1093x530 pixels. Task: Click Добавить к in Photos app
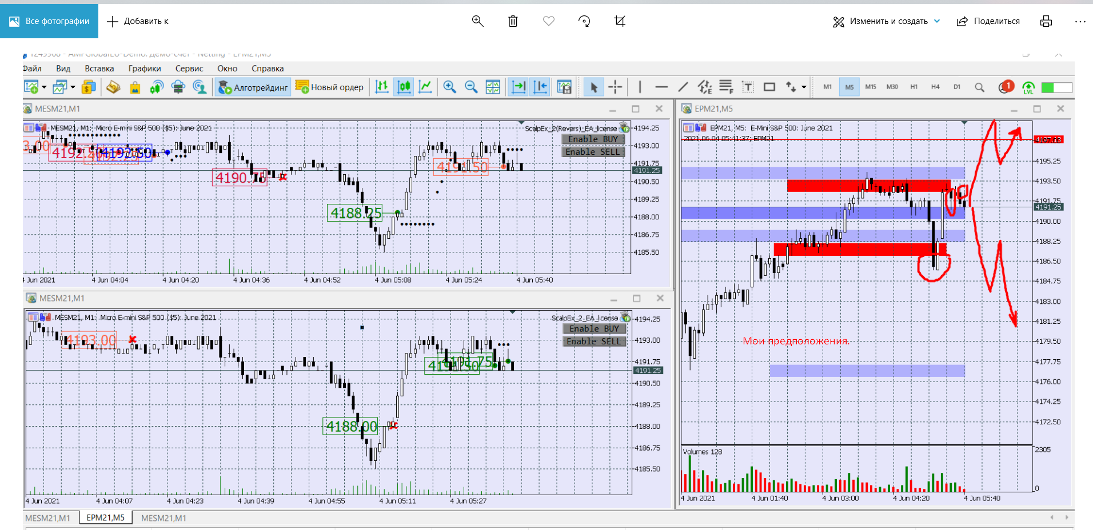pyautogui.click(x=138, y=21)
